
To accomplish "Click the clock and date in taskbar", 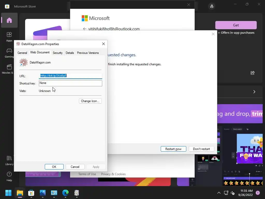I will (x=246, y=193).
